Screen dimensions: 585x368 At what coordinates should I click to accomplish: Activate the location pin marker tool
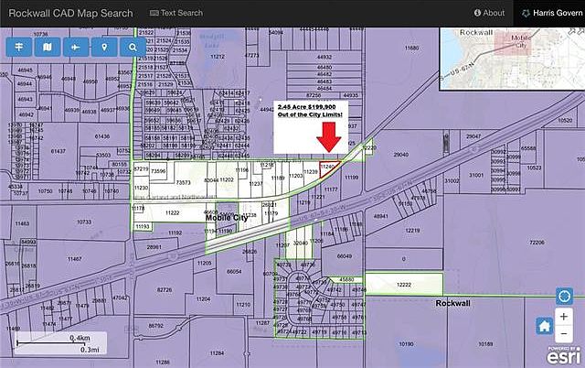click(104, 46)
